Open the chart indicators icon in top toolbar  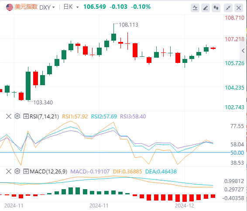195,8
